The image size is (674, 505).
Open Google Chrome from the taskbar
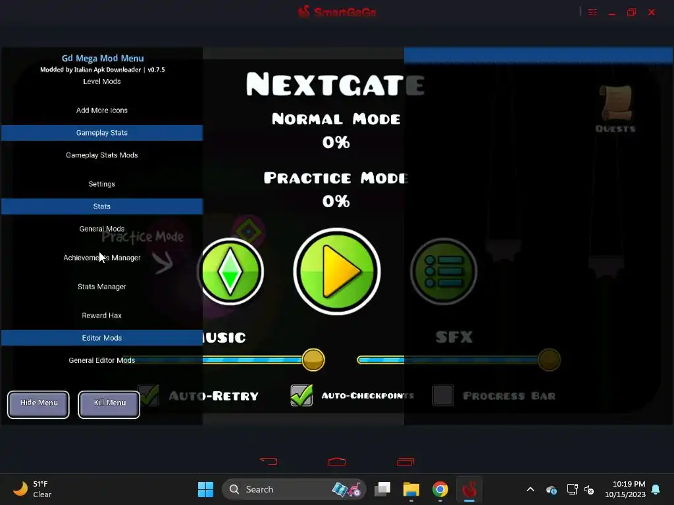[x=440, y=489]
